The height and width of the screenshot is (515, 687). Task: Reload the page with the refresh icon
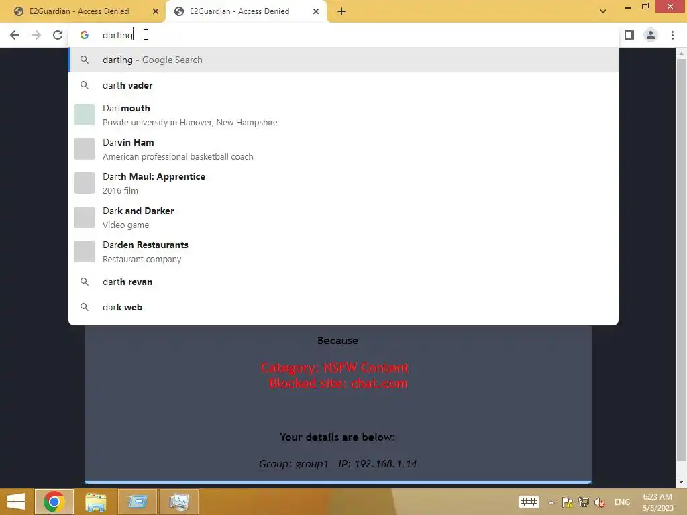click(58, 35)
